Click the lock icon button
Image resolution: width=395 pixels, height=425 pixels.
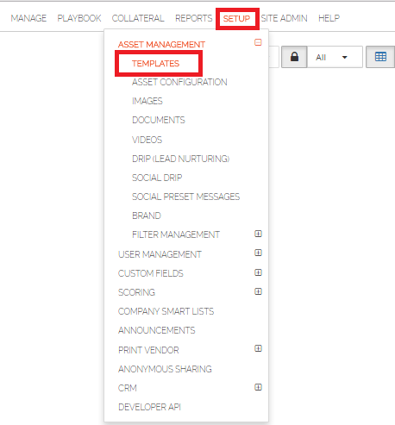(x=294, y=57)
